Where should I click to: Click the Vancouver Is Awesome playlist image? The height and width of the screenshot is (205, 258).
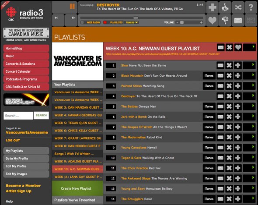pos(77,61)
